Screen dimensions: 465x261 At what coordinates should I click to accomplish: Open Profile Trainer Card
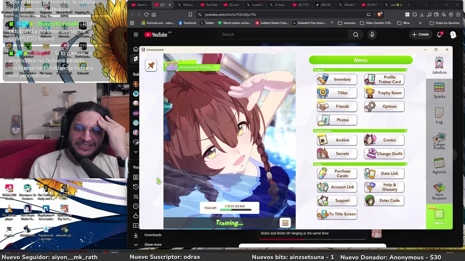[384, 79]
